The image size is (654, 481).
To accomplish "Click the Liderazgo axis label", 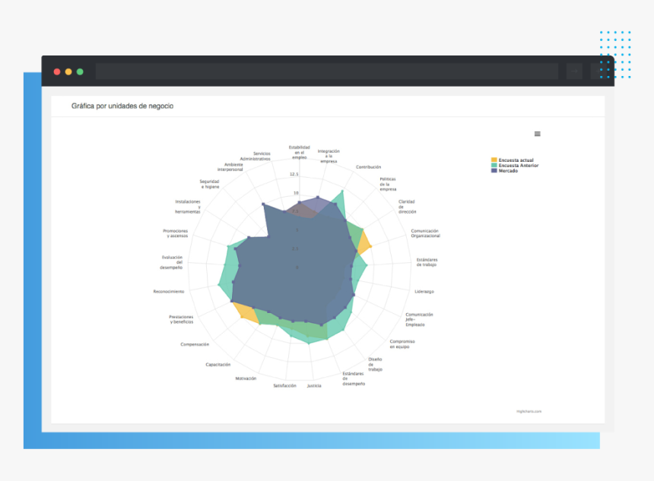I will point(424,292).
